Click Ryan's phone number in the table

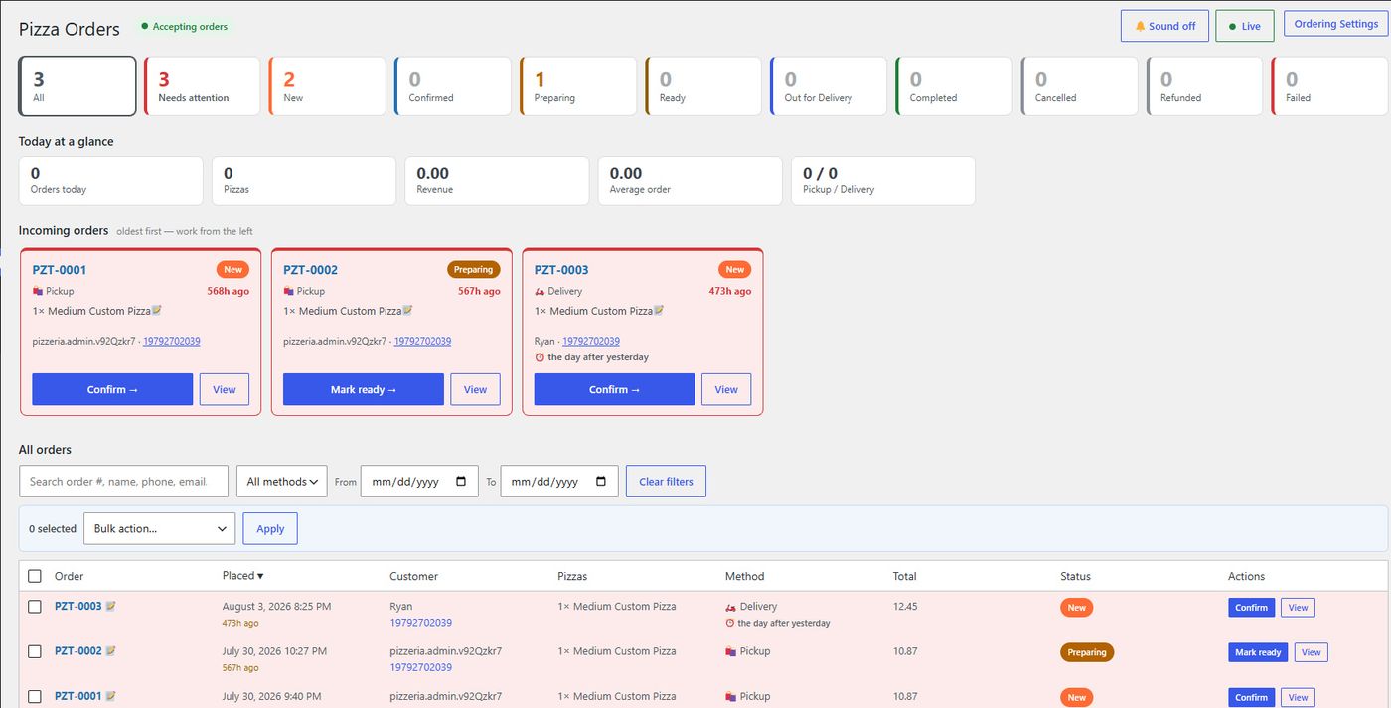point(420,623)
